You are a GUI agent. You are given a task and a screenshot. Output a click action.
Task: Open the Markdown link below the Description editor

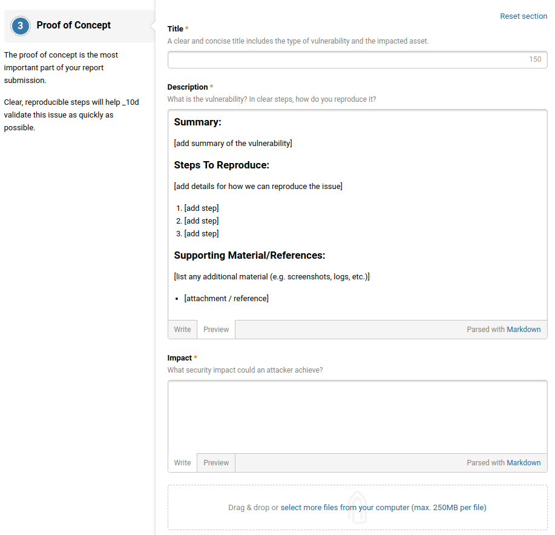point(524,329)
